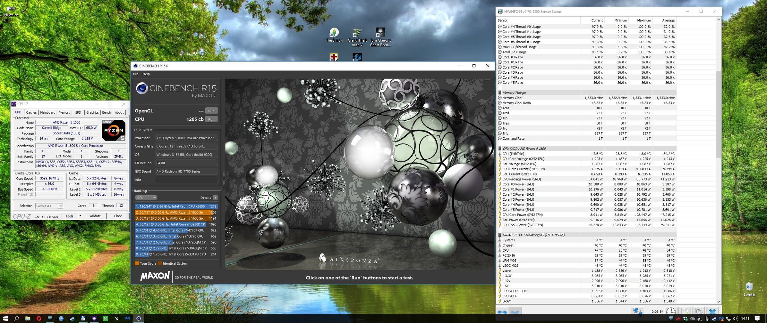
Task: Open File Explorer from the taskbar
Action: coord(28,319)
